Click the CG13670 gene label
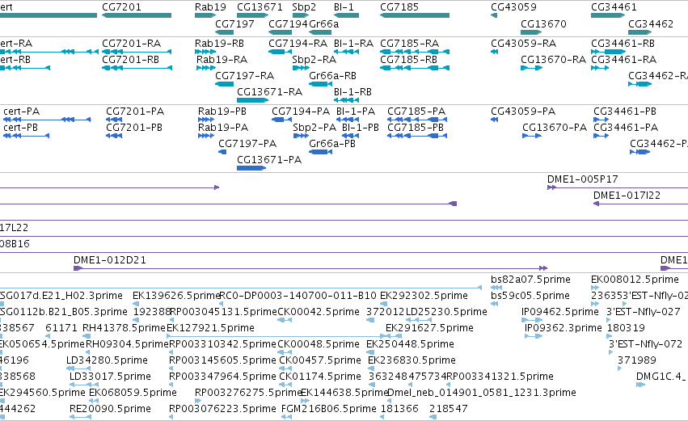Screen dimensions: 688x421 coord(543,23)
